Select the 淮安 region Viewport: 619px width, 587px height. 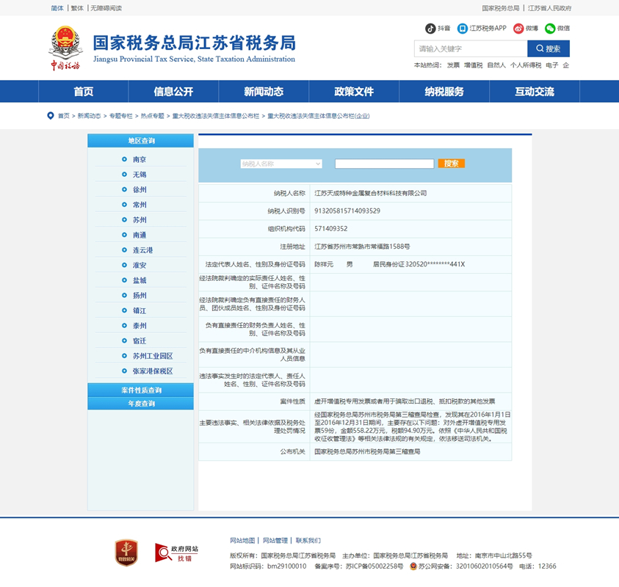click(140, 265)
